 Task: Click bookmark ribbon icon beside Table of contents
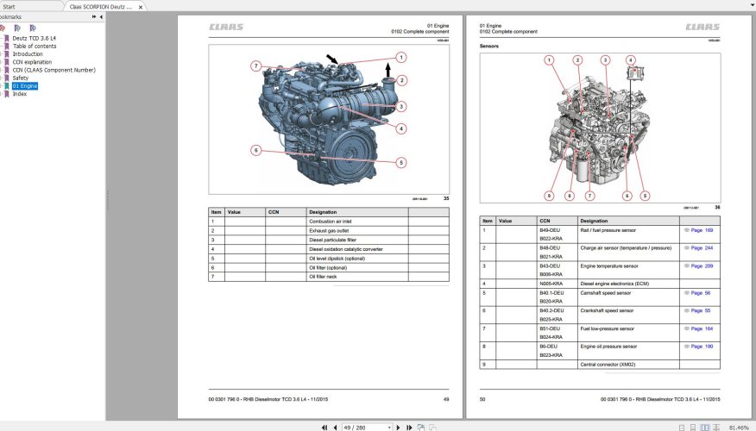pos(7,47)
